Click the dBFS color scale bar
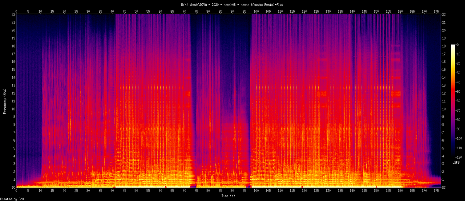Image resolution: width=465 pixels, height=201 pixels. (453, 101)
